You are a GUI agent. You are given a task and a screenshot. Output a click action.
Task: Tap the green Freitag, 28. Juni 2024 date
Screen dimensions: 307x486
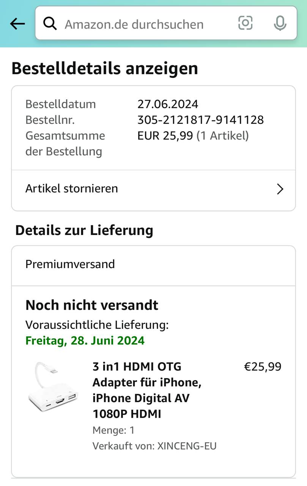85,340
